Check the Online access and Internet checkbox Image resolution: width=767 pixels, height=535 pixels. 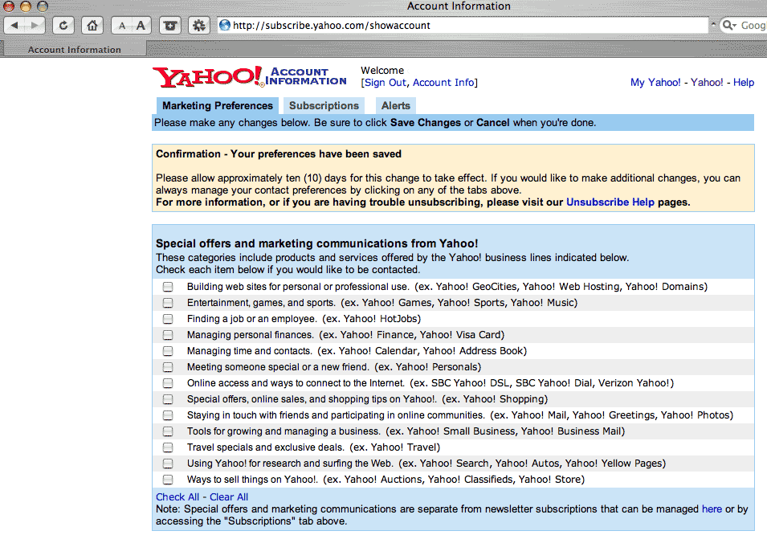[x=168, y=383]
